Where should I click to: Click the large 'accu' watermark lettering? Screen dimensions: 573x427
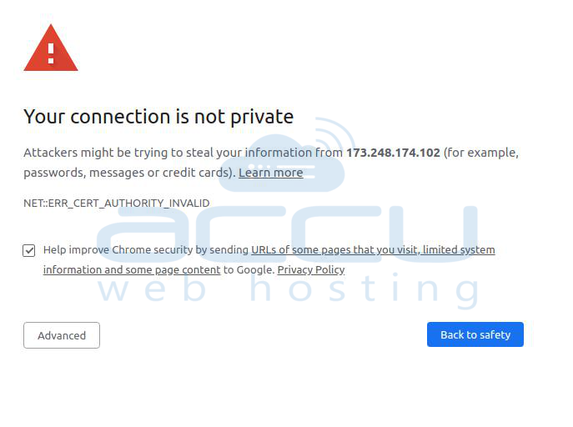pyautogui.click(x=287, y=234)
